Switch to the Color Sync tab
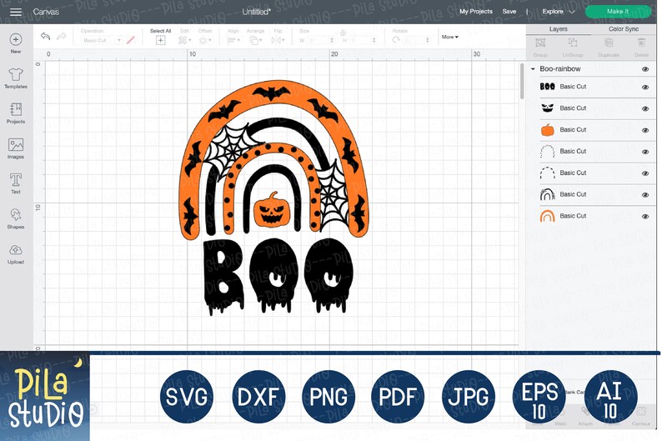The width and height of the screenshot is (662, 441). (x=624, y=29)
